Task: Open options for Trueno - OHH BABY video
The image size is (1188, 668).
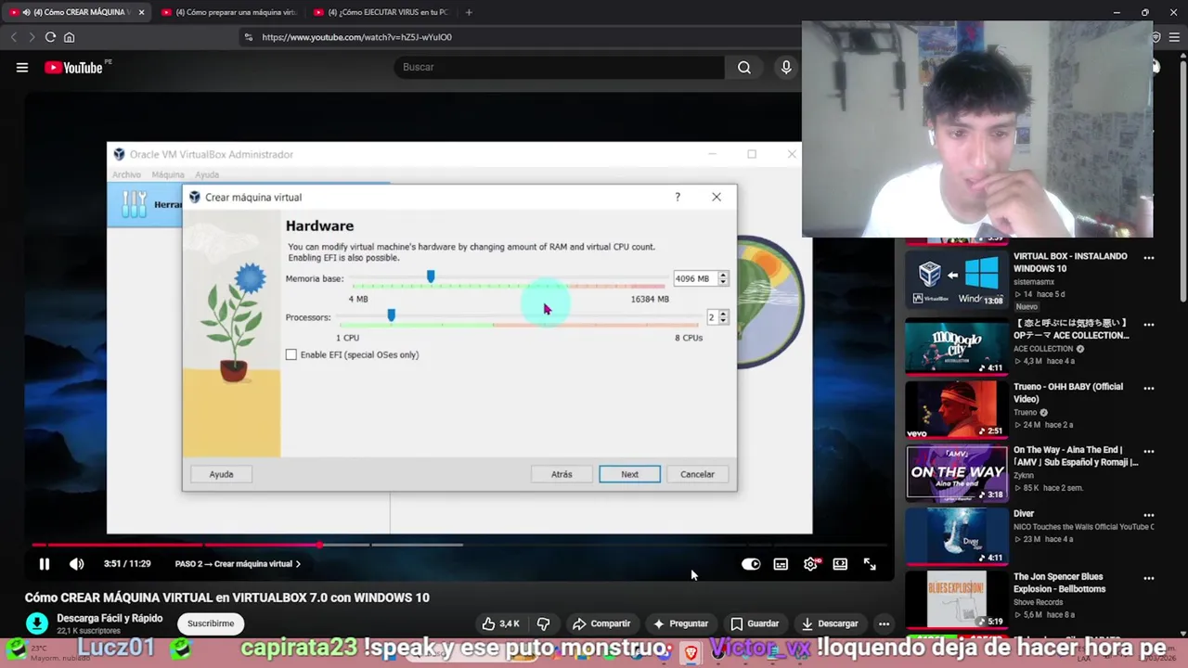Action: (1149, 388)
